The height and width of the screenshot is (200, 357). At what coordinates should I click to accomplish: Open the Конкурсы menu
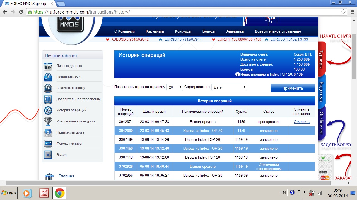tap(183, 31)
